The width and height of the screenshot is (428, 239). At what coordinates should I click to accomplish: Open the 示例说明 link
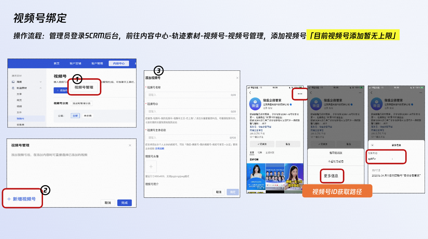tap(159, 148)
